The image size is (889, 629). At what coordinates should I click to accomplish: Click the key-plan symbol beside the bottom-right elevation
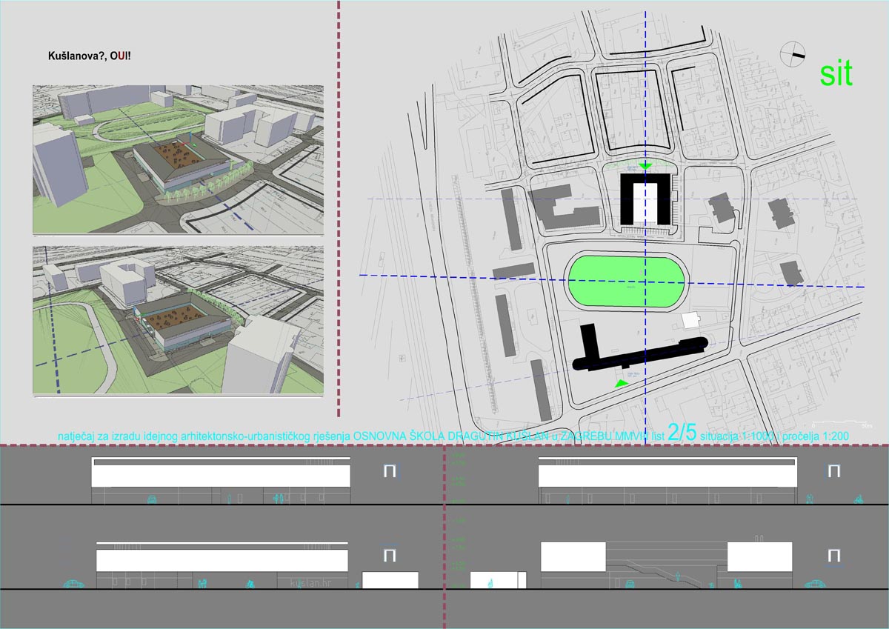834,556
